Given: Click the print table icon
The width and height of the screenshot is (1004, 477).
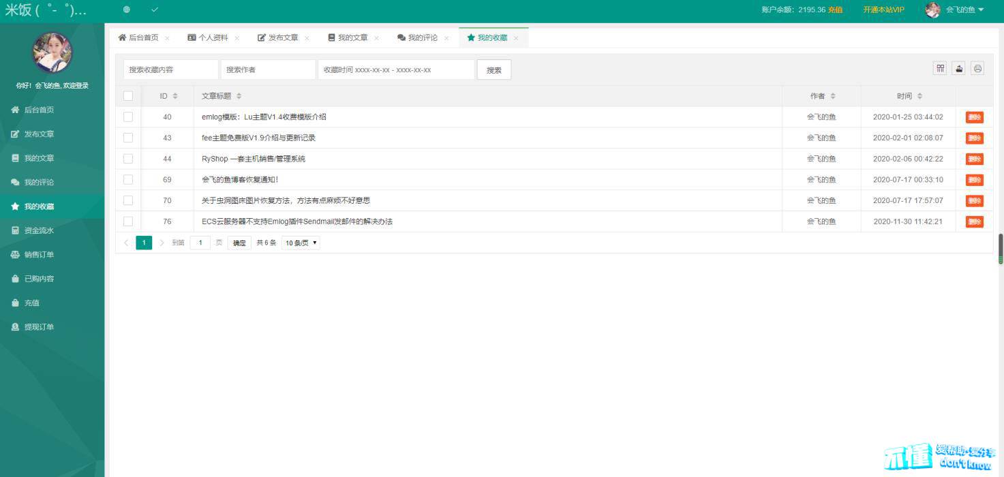Looking at the screenshot, I should click(977, 68).
